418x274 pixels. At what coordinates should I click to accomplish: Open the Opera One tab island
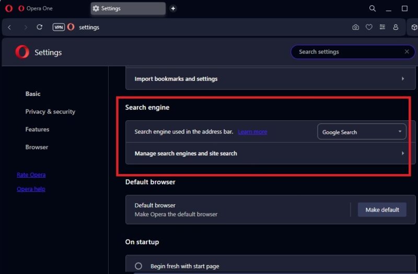coord(36,8)
